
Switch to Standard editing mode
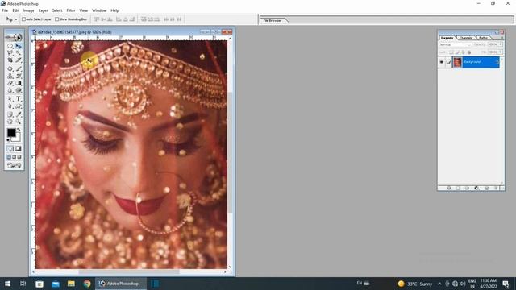(10, 148)
